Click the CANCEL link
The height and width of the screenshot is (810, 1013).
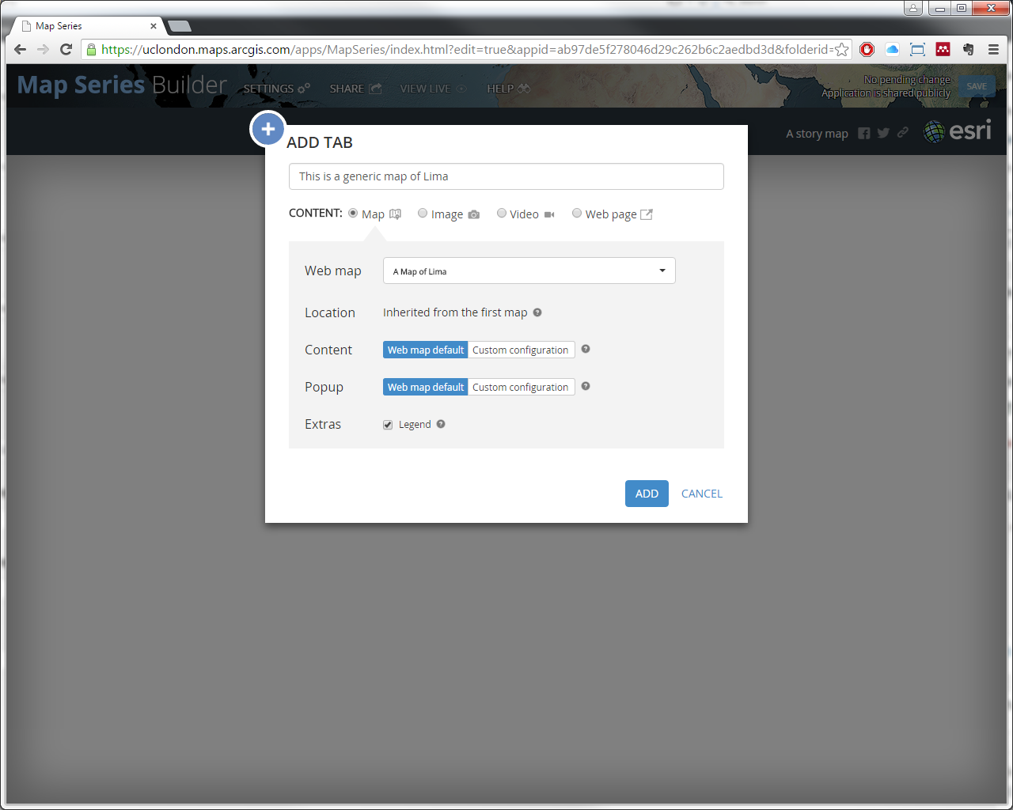click(701, 494)
